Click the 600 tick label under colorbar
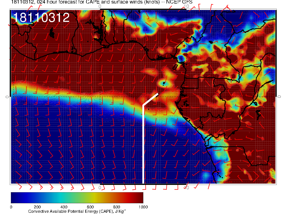 click(90, 207)
